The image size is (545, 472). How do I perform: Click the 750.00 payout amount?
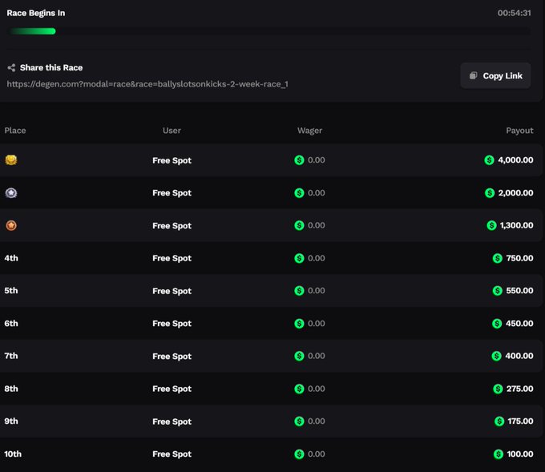[519, 258]
